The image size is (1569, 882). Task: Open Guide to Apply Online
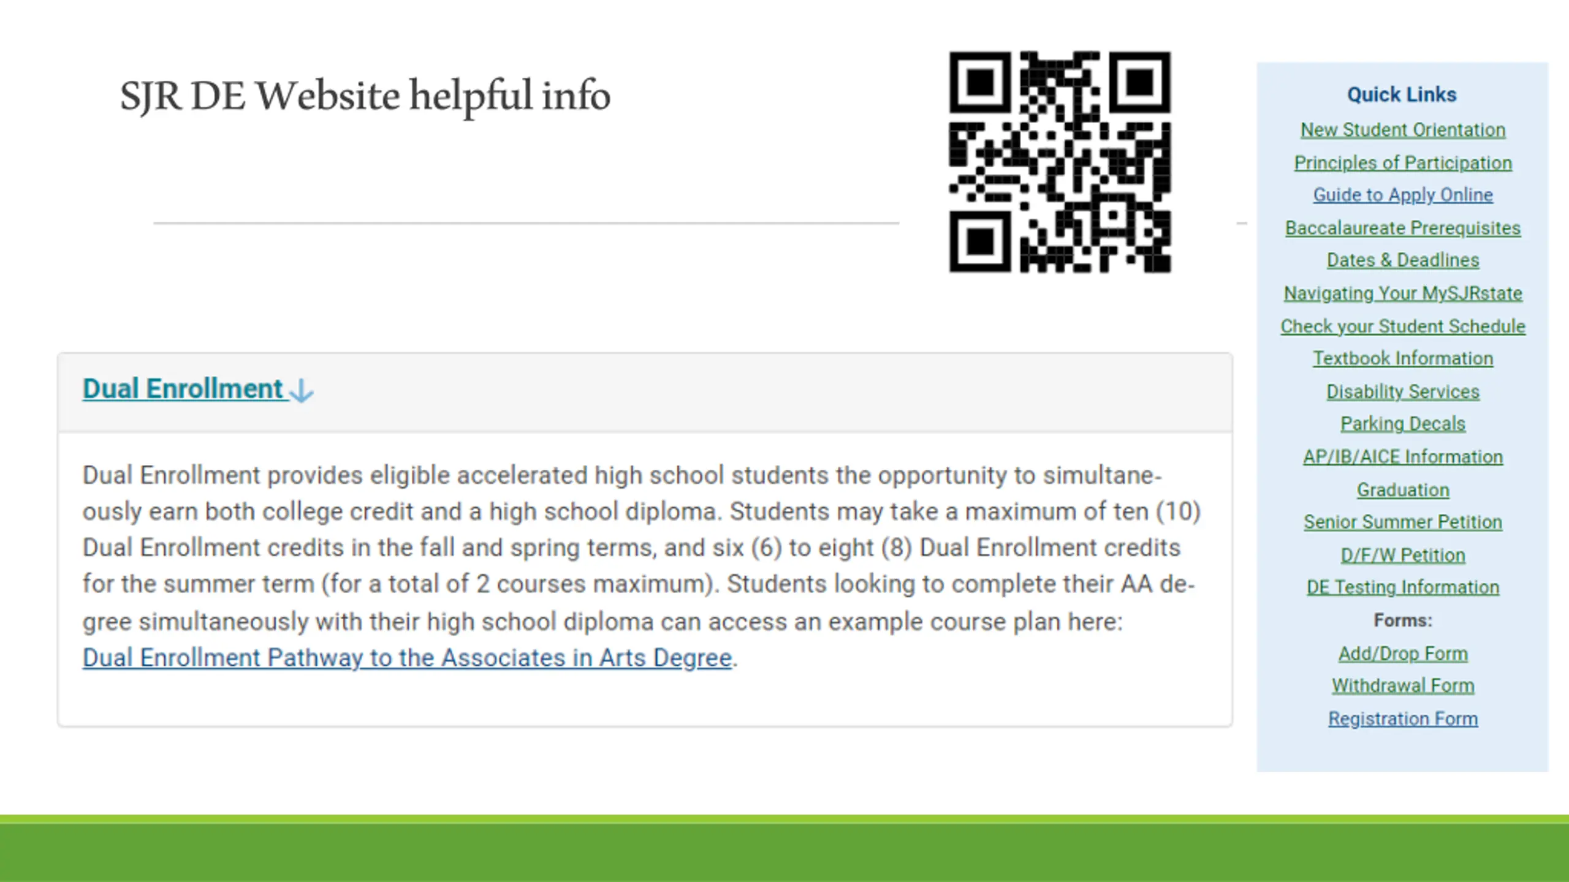pyautogui.click(x=1403, y=195)
